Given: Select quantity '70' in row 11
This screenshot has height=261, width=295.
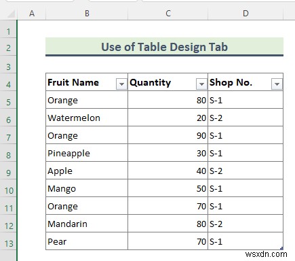Looking at the screenshot, I should [168, 206].
